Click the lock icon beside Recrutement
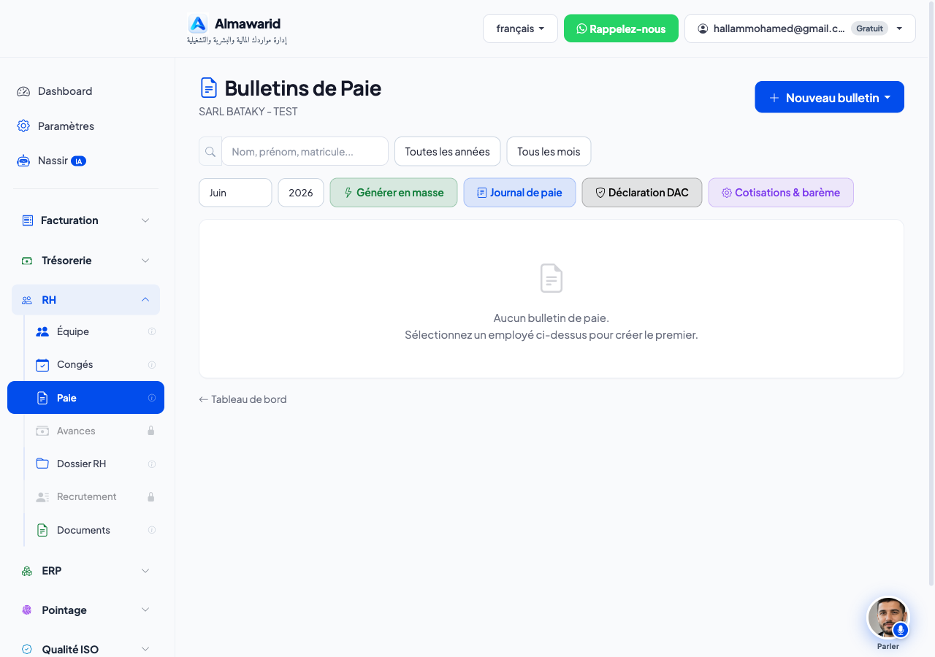The image size is (935, 657). (x=151, y=496)
